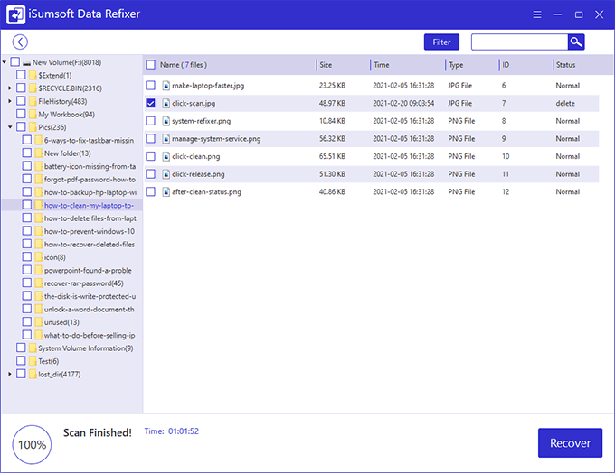Image resolution: width=615 pixels, height=473 pixels.
Task: Click the click-scan.jpg file icon
Action: point(166,104)
